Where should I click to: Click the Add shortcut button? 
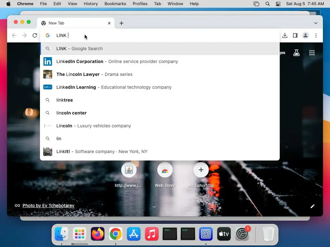[201, 175]
